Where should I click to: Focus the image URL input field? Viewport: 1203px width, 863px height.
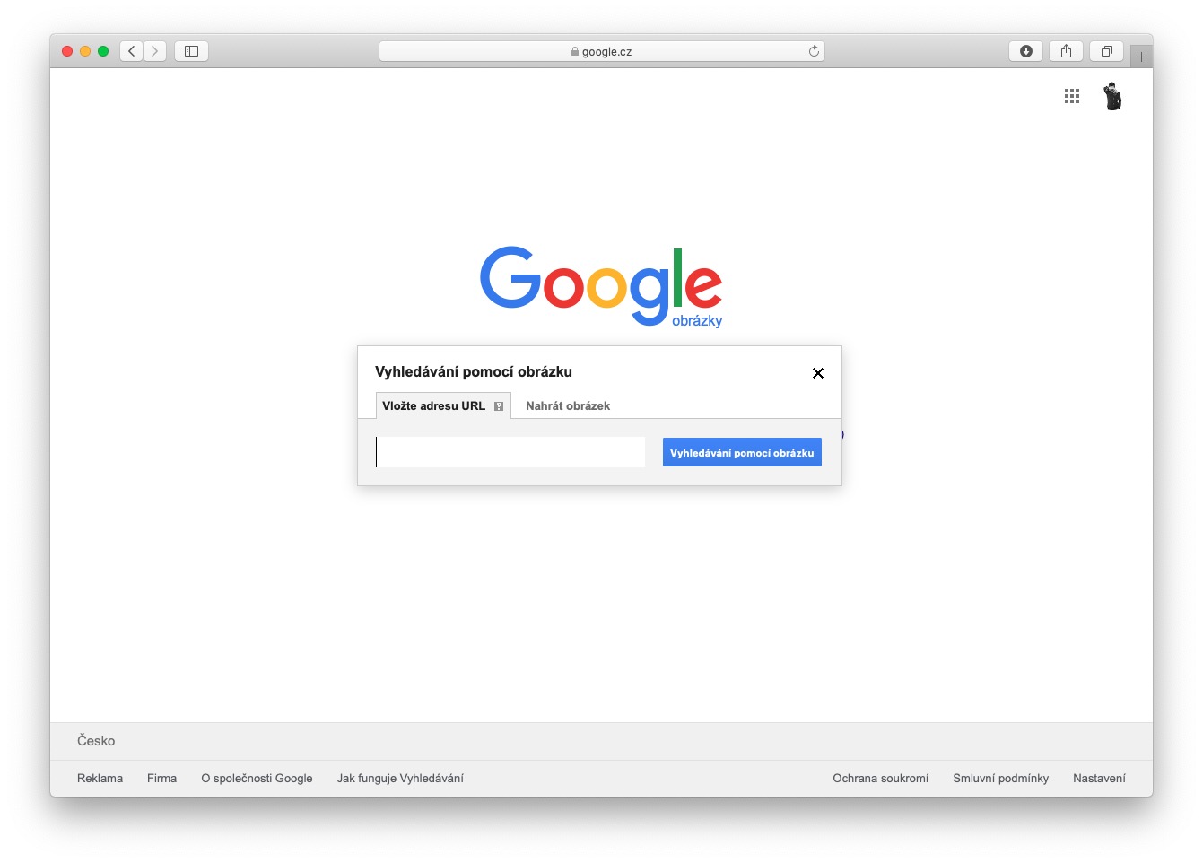tap(510, 452)
